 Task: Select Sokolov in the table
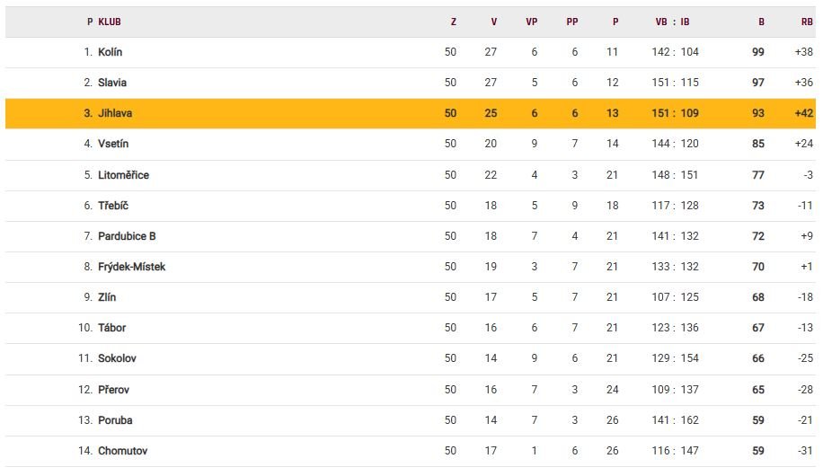117,358
